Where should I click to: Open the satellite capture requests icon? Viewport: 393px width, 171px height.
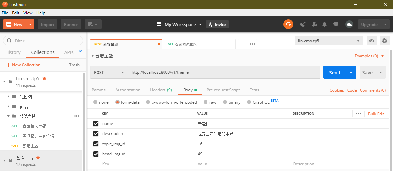(303, 24)
